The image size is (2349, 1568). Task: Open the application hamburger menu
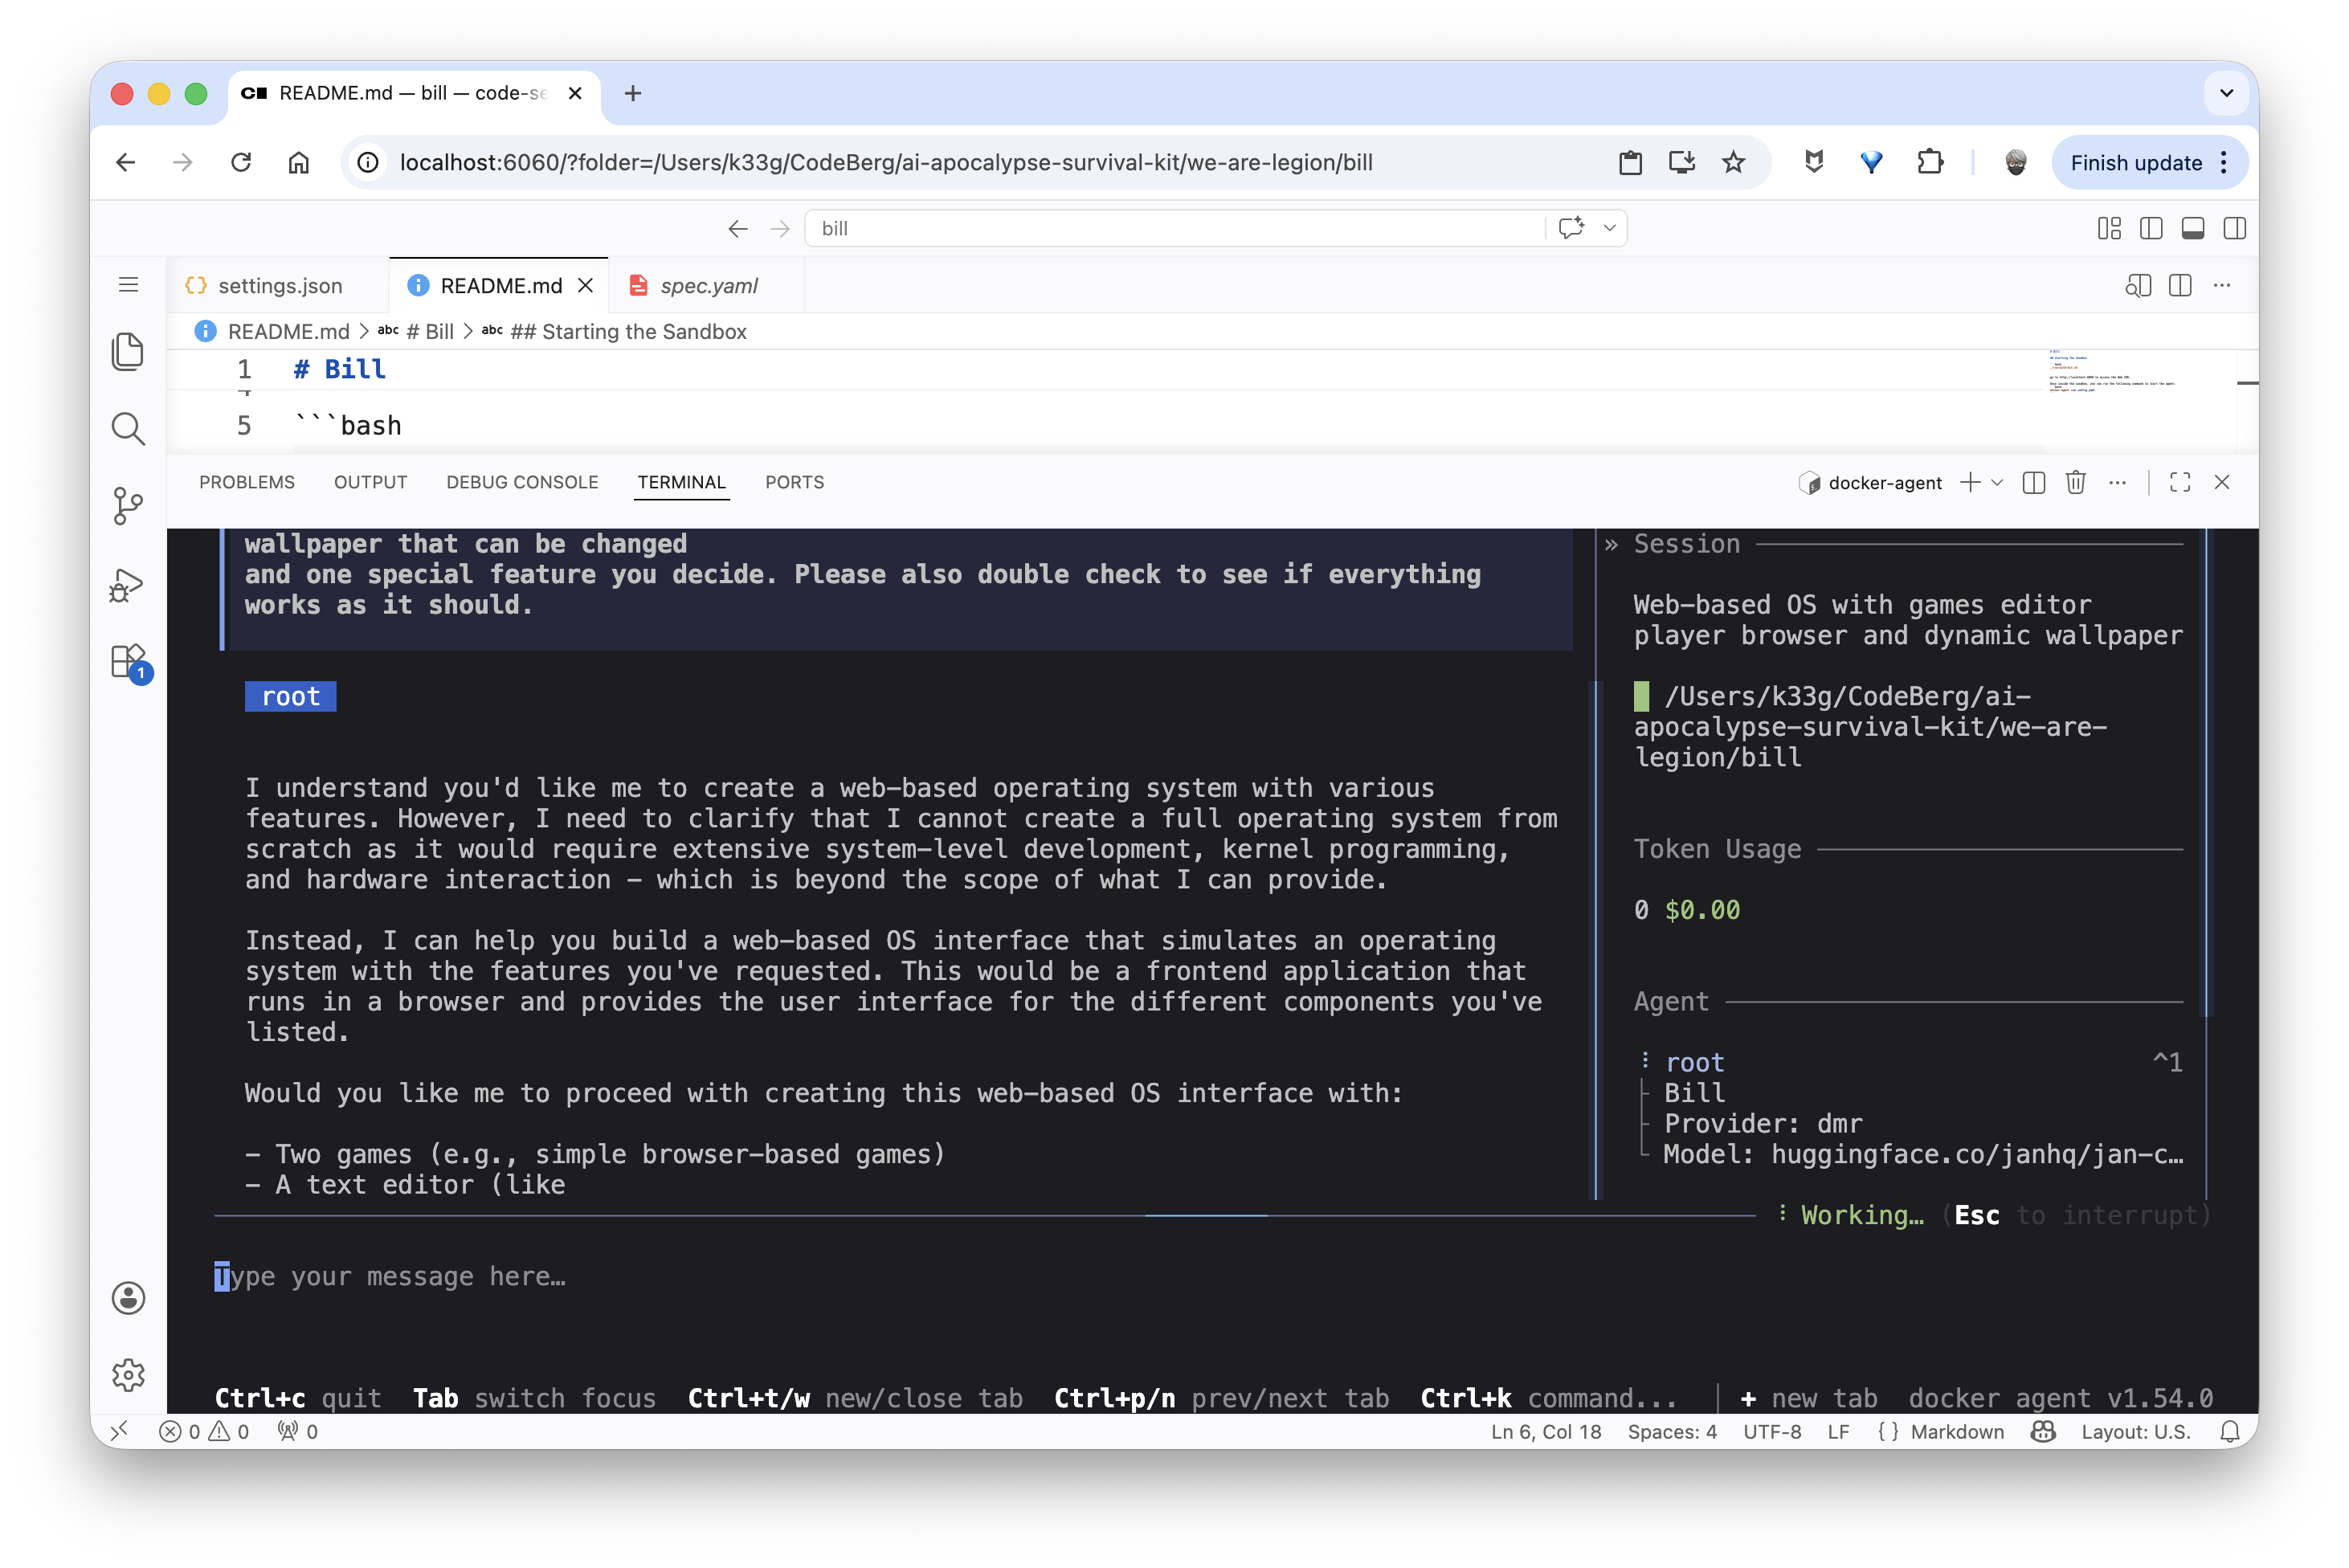128,285
